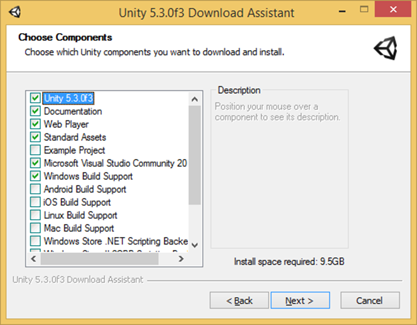The image size is (417, 325).
Task: Click the list's scroll down arrow
Action: point(195,245)
